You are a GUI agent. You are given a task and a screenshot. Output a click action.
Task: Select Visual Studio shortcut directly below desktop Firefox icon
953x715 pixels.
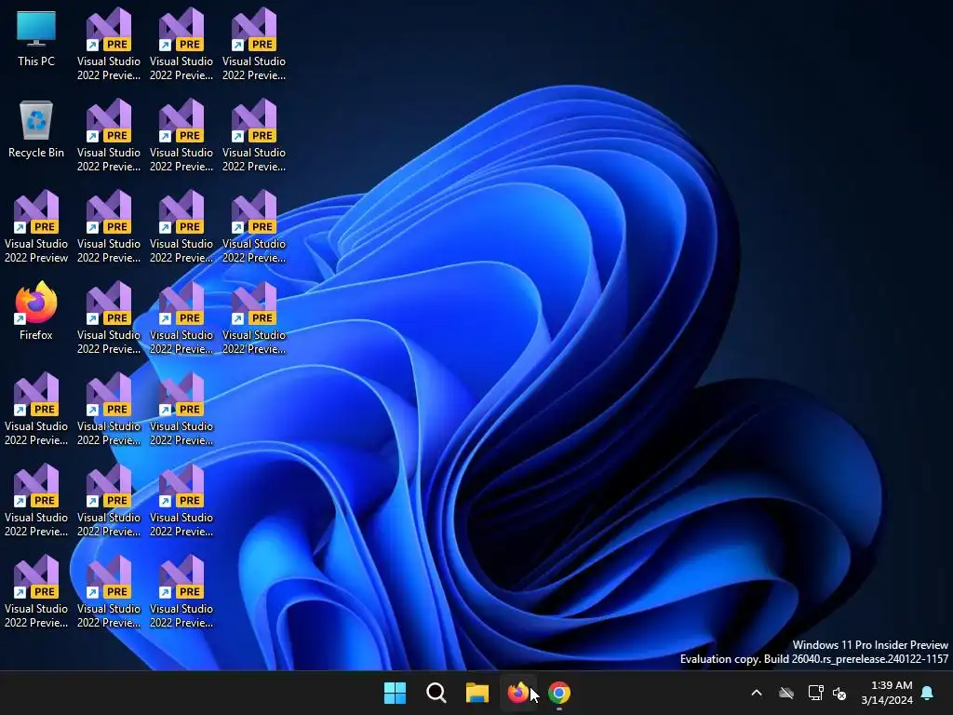(x=36, y=409)
